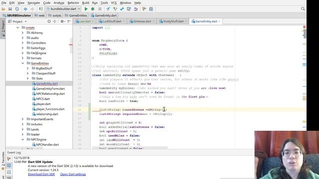Screen dimensions: 319x179
Task: Open the Refactor menu
Action: (x=73, y=3)
